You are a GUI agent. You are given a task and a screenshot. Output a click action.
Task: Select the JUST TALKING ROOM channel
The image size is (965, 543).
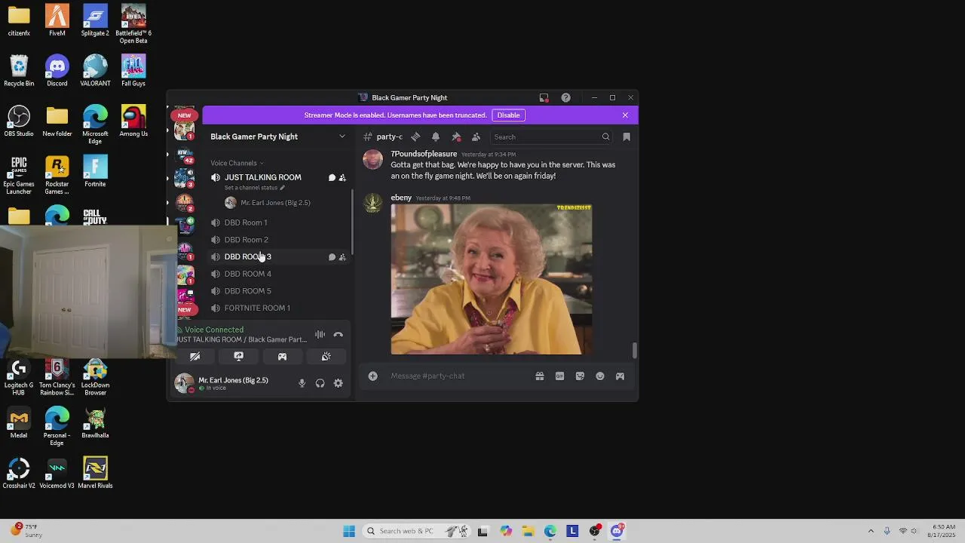262,177
